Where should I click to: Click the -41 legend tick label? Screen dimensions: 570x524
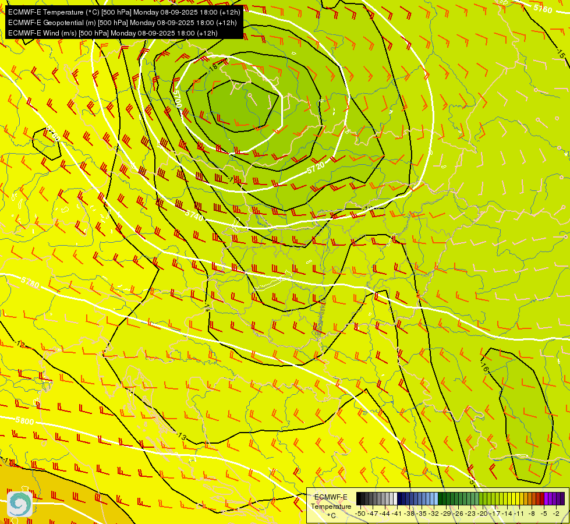click(397, 513)
